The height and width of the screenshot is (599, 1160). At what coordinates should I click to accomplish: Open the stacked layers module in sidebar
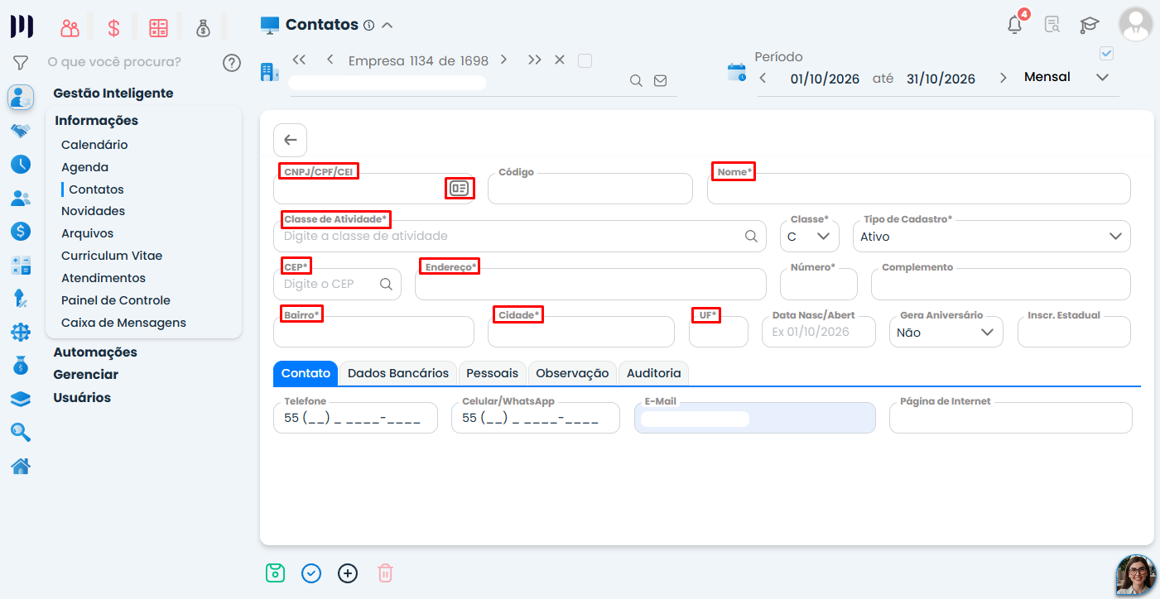point(21,399)
